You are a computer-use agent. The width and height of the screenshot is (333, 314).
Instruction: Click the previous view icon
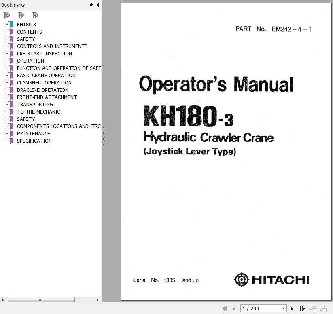313,309
